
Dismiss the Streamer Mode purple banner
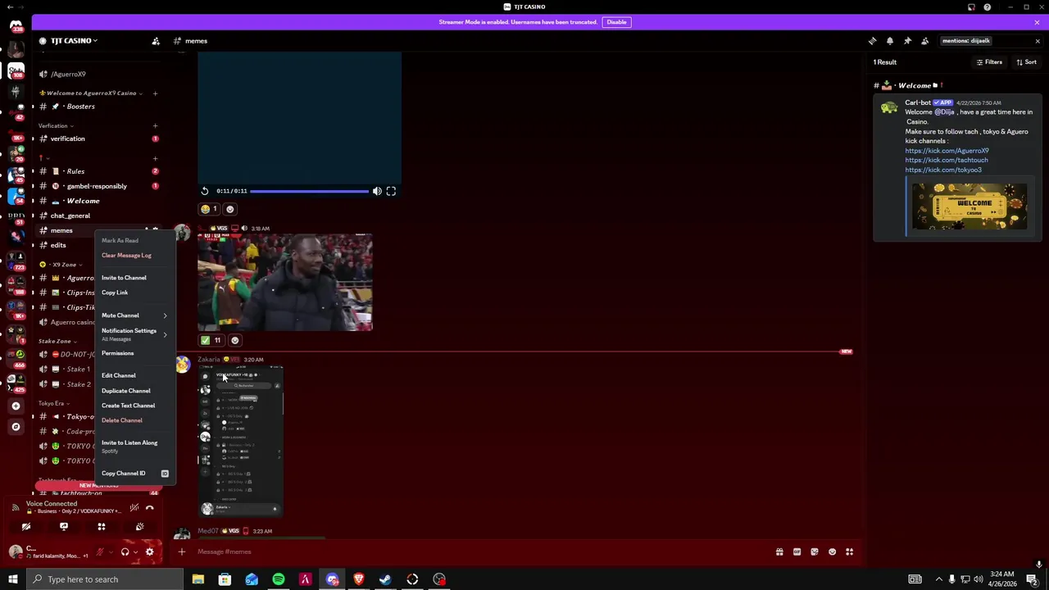1037,22
